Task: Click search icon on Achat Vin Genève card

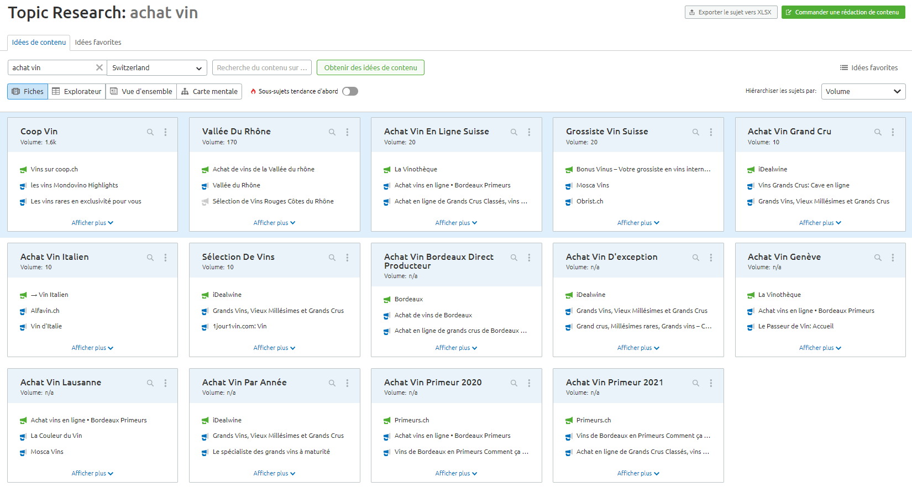Action: point(878,258)
